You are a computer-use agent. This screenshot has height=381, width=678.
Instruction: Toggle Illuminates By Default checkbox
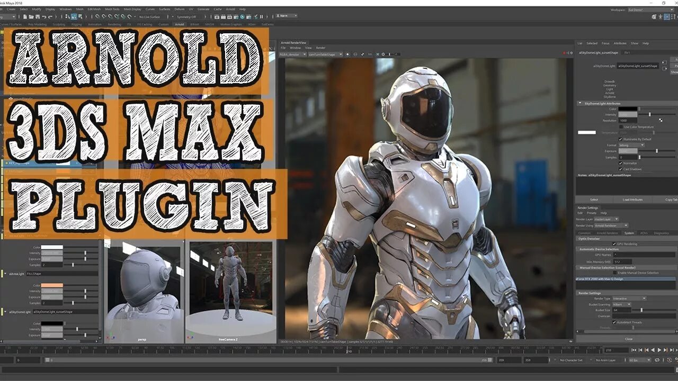[620, 139]
